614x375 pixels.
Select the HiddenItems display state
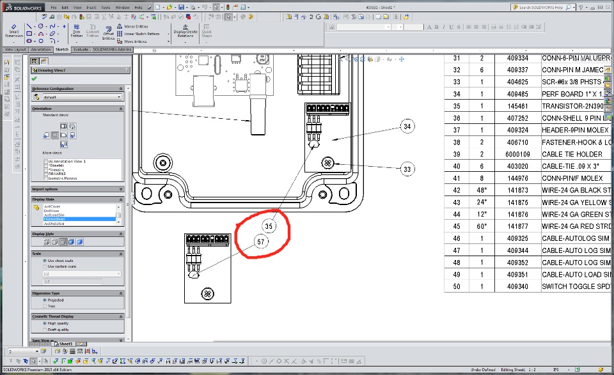tap(79, 219)
